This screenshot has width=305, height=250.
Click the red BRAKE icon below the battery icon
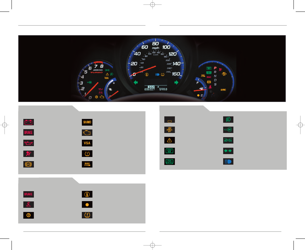[x=28, y=132]
